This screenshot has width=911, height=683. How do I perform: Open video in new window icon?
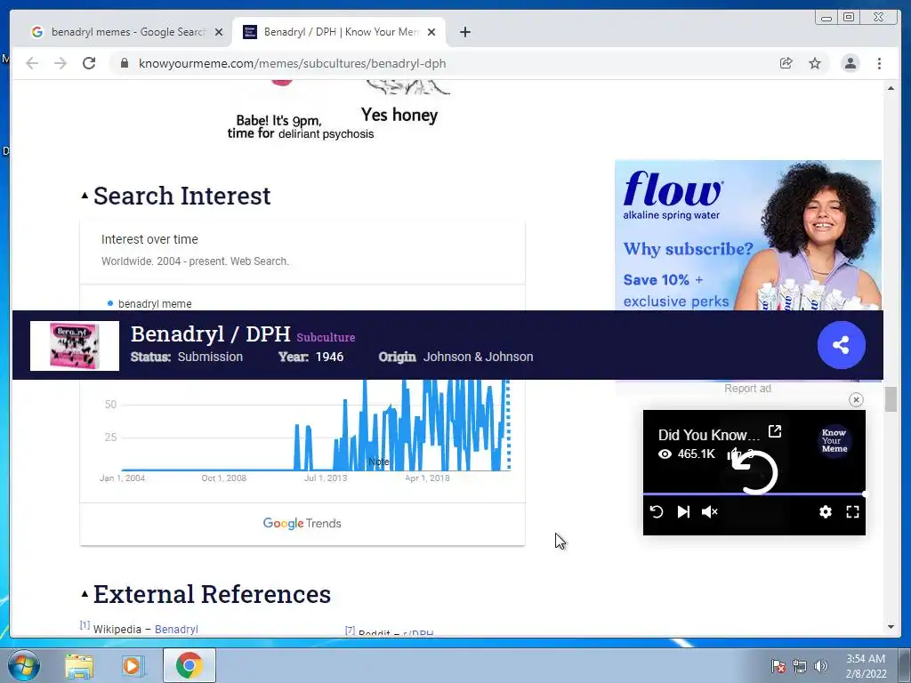pos(775,431)
